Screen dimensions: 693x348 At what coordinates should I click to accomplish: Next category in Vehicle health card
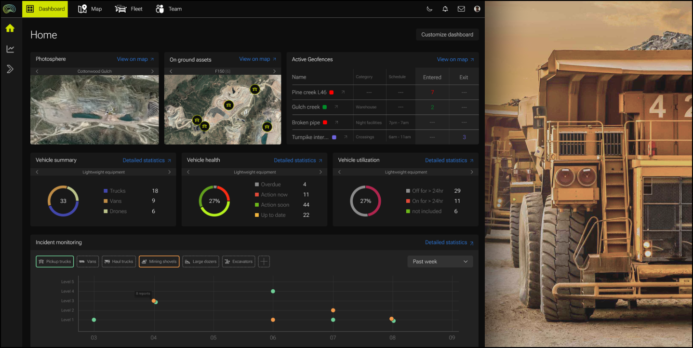pos(320,172)
